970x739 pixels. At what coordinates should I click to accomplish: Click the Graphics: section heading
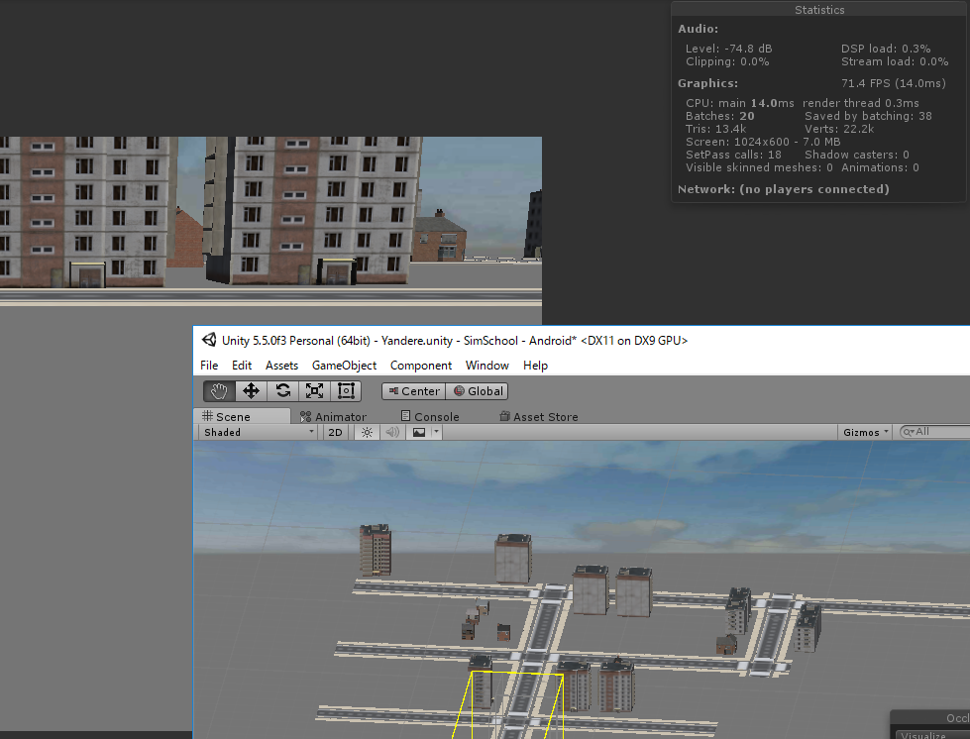[707, 83]
